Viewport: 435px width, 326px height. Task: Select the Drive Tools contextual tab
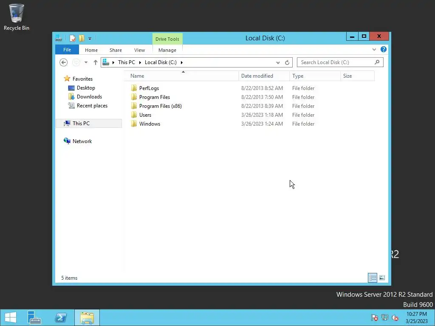click(167, 39)
